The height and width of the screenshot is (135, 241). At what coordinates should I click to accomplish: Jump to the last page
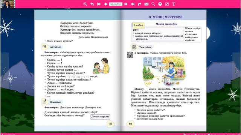(133, 4)
